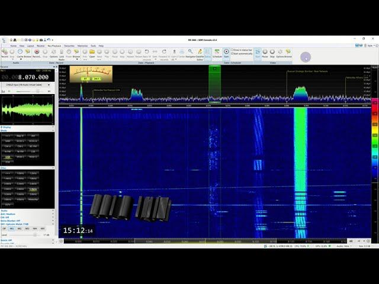The image size is (379, 284).
Task: Open the audio Cache tool
Action: 20,53
